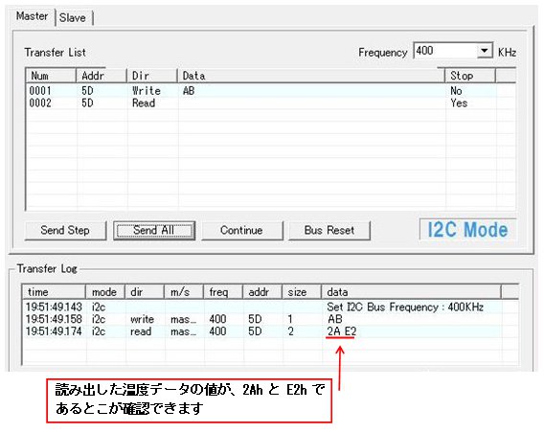Click the Stop value Yes in row 0002

click(459, 103)
